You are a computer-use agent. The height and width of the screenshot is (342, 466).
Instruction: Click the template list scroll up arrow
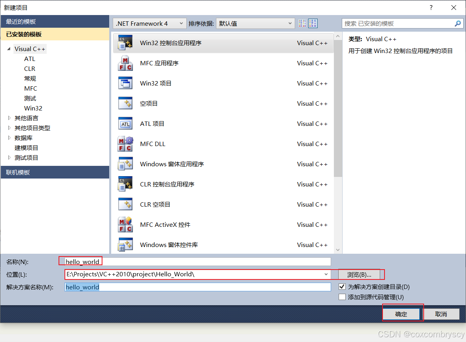337,36
